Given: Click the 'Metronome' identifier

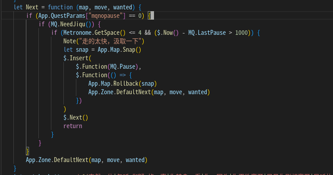Looking at the screenshot, I should click(77, 33).
